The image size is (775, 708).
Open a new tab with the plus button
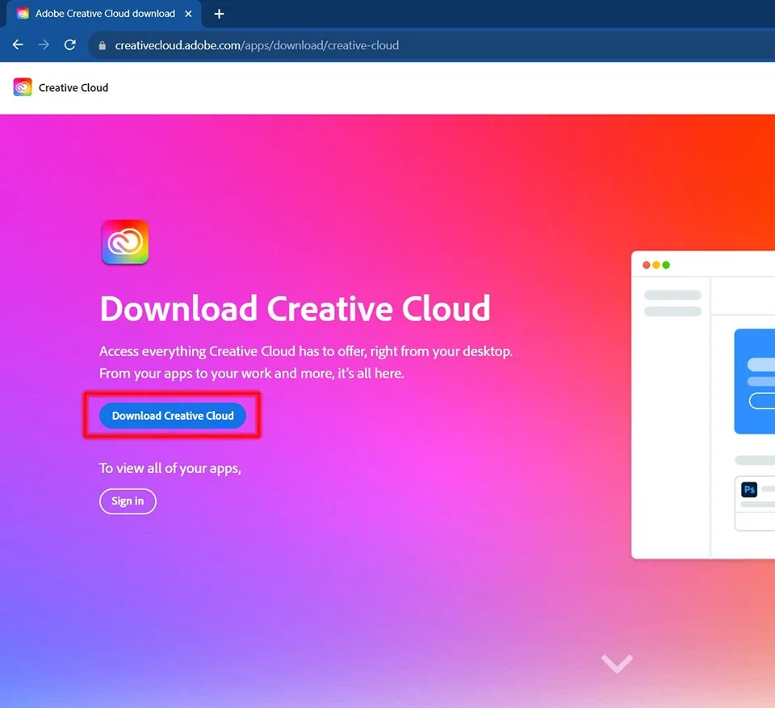pos(219,14)
